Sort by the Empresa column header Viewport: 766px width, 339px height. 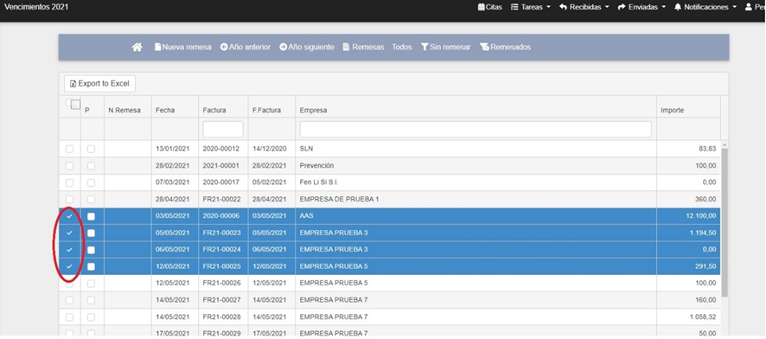pos(313,111)
